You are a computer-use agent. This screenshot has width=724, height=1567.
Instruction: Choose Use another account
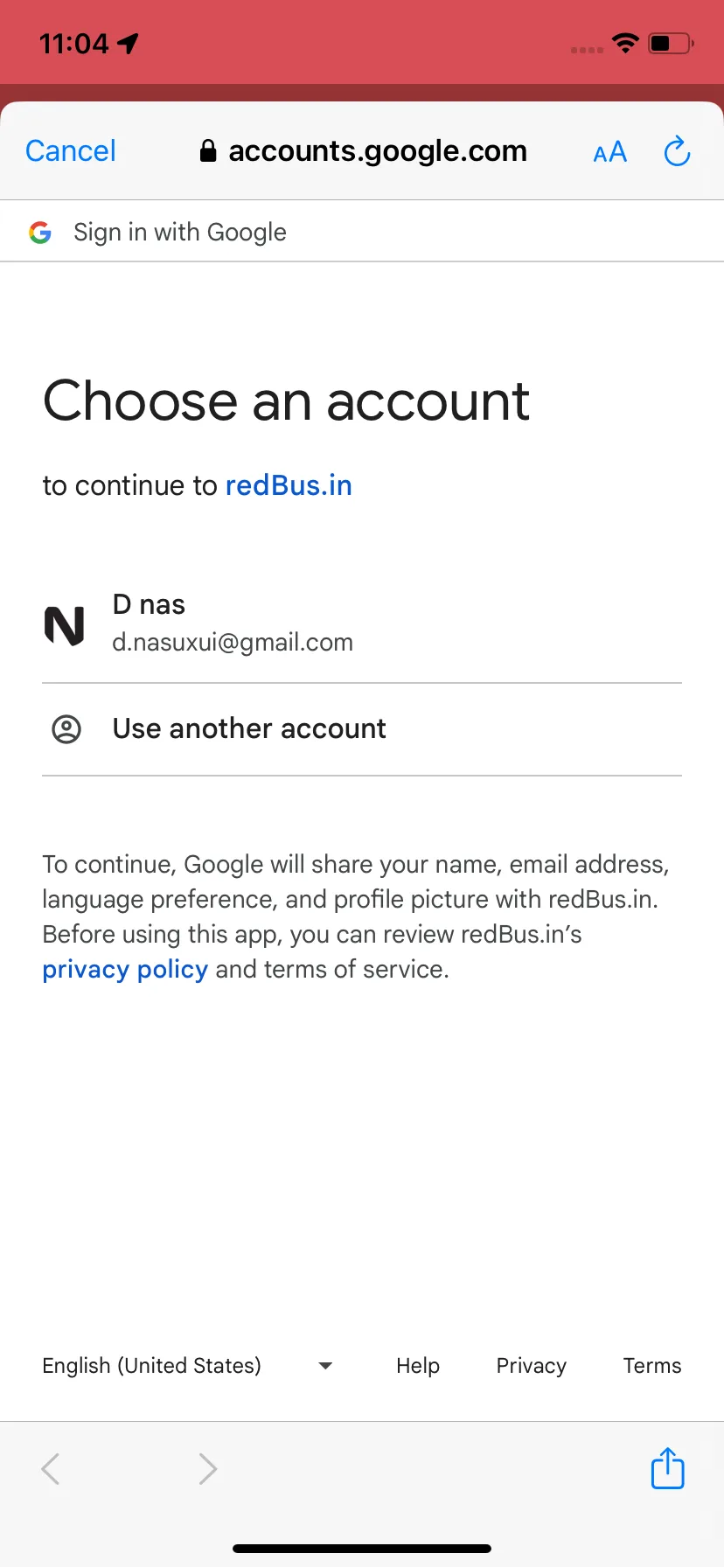362,729
